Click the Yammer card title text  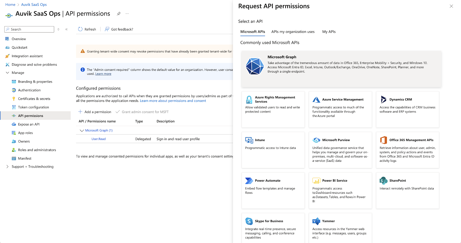pyautogui.click(x=328, y=221)
